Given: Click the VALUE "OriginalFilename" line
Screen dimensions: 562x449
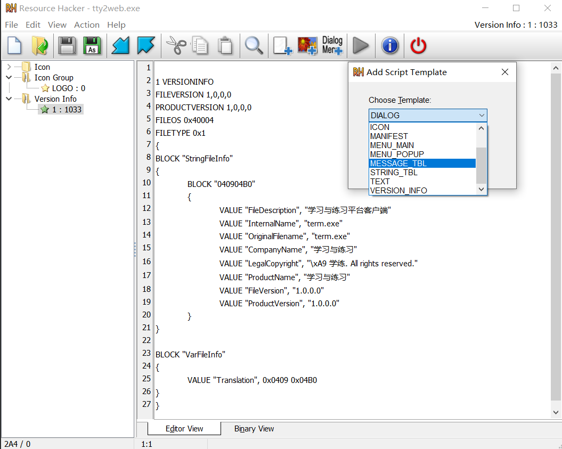Looking at the screenshot, I should pos(284,236).
